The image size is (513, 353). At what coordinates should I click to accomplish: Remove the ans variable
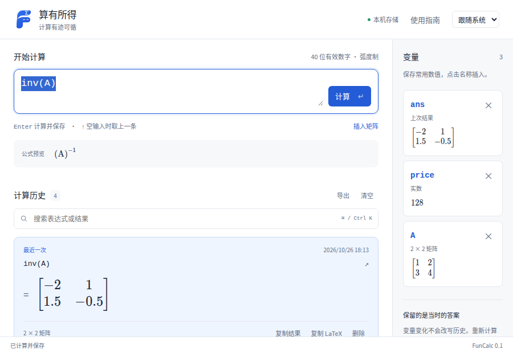[488, 105]
